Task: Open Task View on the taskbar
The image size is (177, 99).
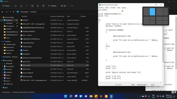Action: (x=76, y=96)
